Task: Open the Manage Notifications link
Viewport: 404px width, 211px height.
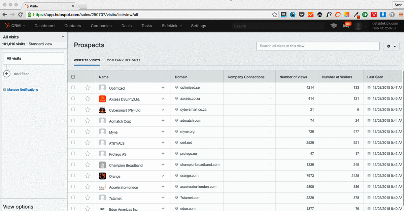Action: (23, 90)
